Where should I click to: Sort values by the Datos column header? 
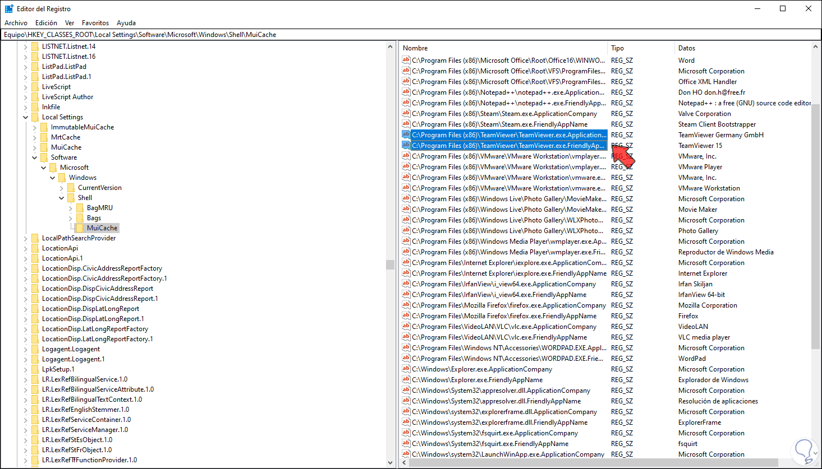point(743,48)
